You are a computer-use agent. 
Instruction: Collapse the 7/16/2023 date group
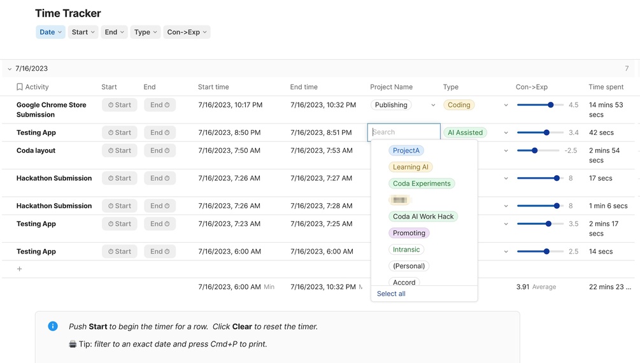click(10, 69)
